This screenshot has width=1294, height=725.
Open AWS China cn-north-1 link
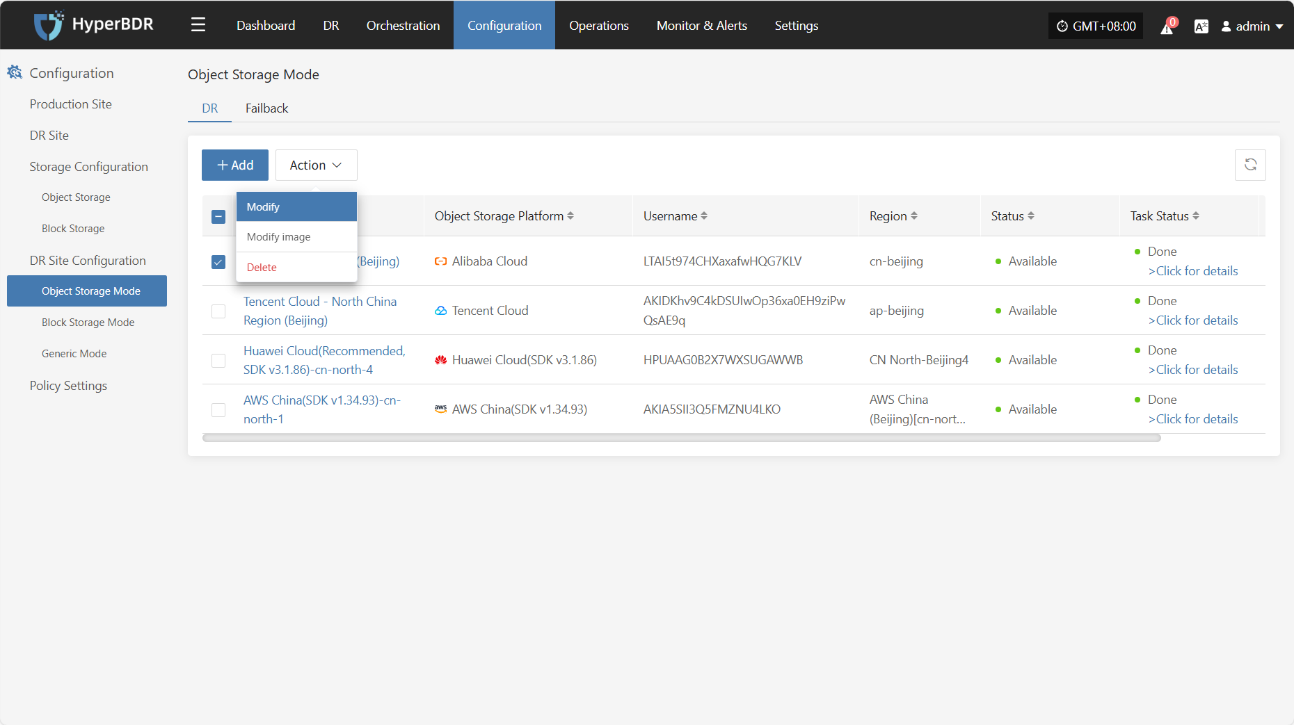(x=322, y=409)
